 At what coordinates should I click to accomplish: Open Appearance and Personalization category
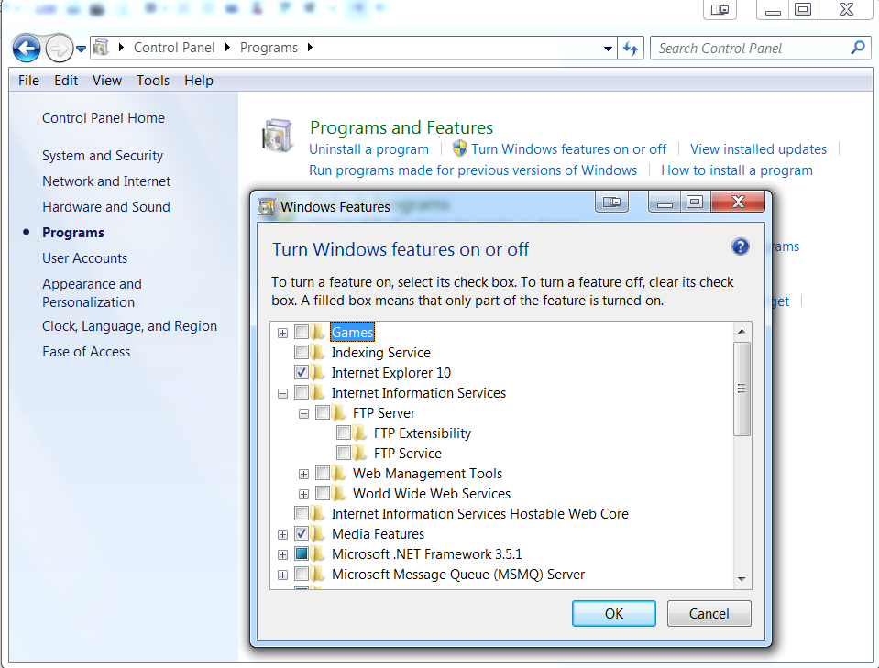click(92, 293)
